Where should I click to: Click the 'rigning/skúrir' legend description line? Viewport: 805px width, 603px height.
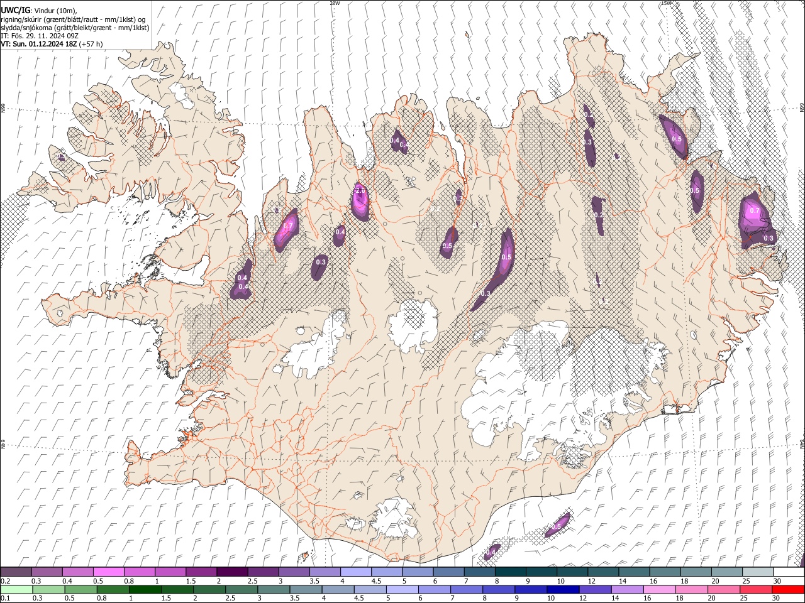click(x=73, y=19)
